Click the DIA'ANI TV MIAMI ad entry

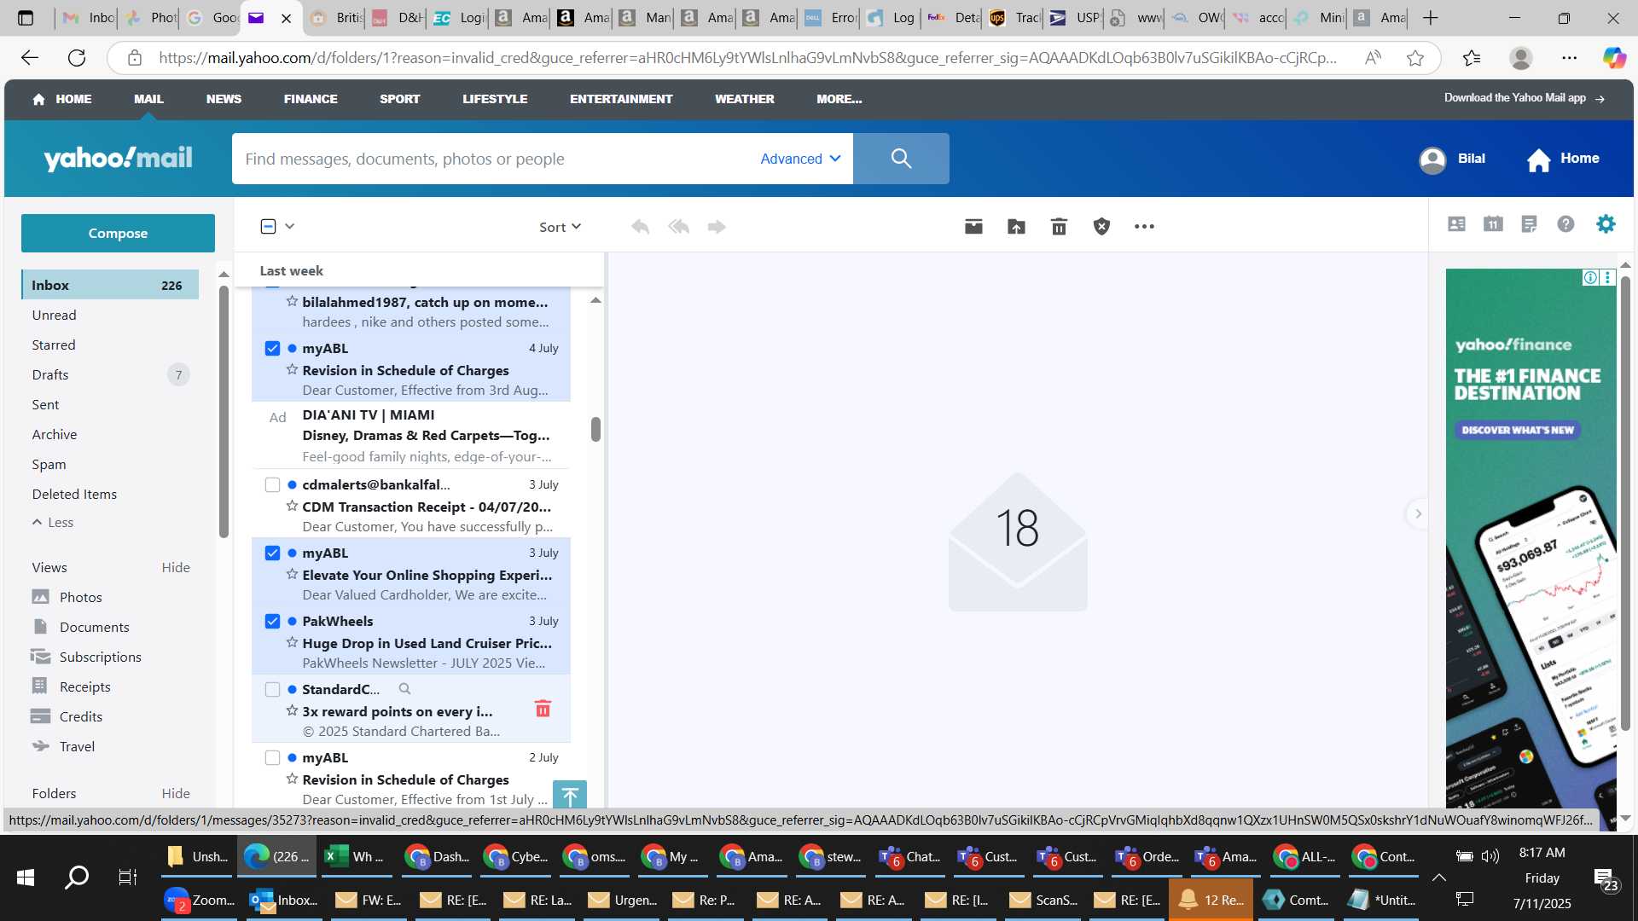(411, 435)
